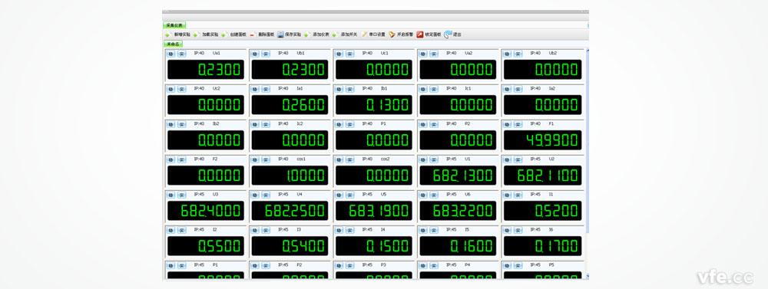Click the 保存实验 save disk icon
Image resolution: width=768 pixels, height=289 pixels.
(x=280, y=34)
